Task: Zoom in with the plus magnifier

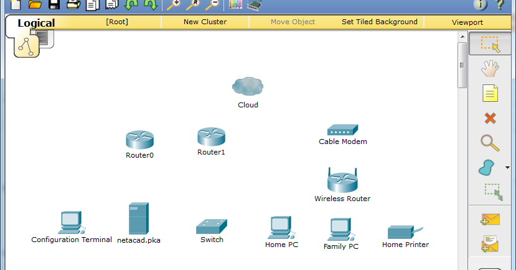Action: [x=174, y=4]
